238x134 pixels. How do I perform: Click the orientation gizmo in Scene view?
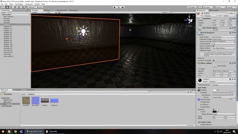(x=189, y=20)
